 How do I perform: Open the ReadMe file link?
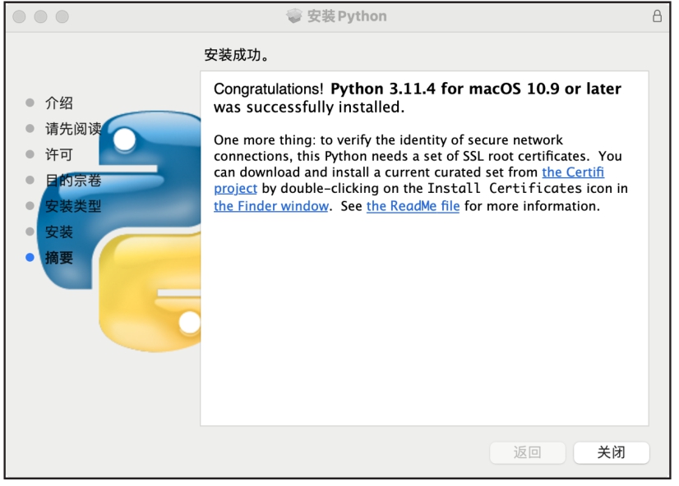pos(413,206)
